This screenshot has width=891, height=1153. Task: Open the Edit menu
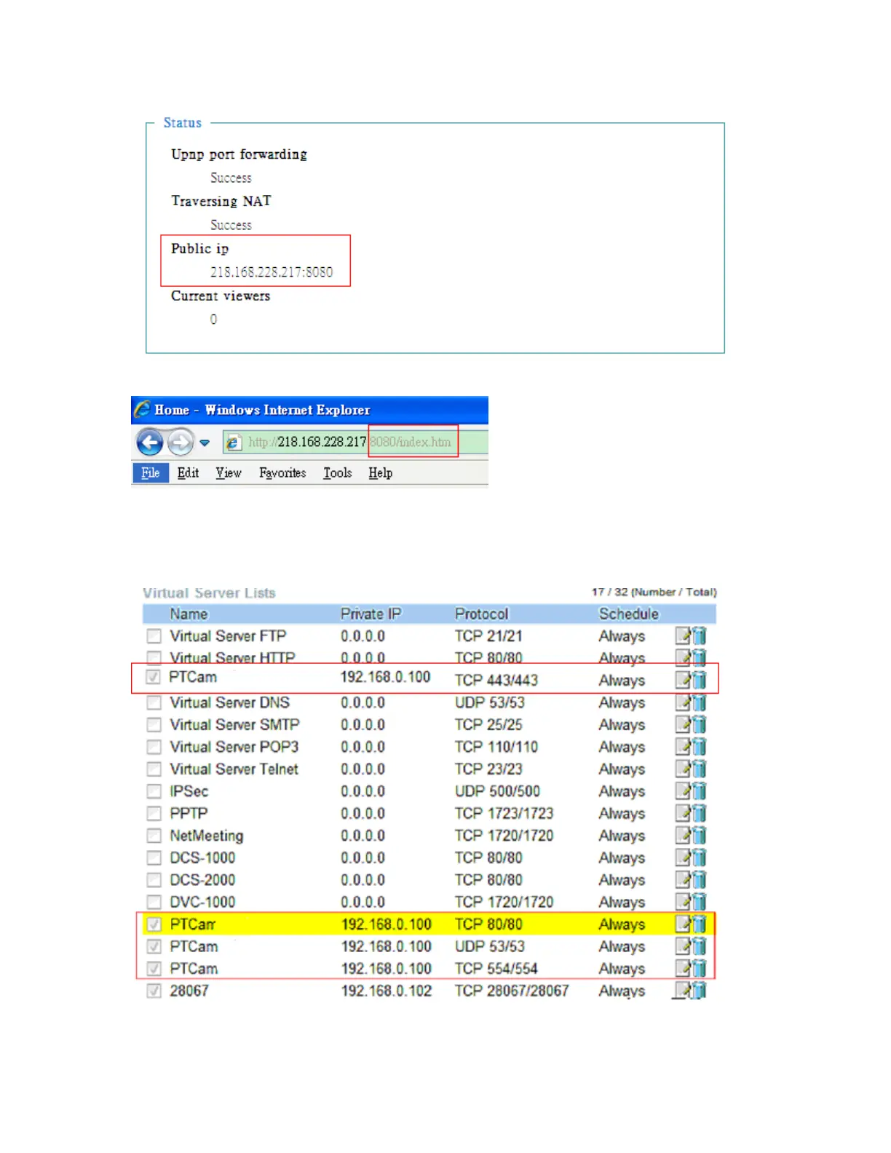(x=188, y=473)
